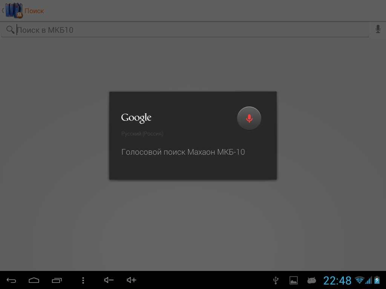Tap the picture notification icon

(x=293, y=280)
